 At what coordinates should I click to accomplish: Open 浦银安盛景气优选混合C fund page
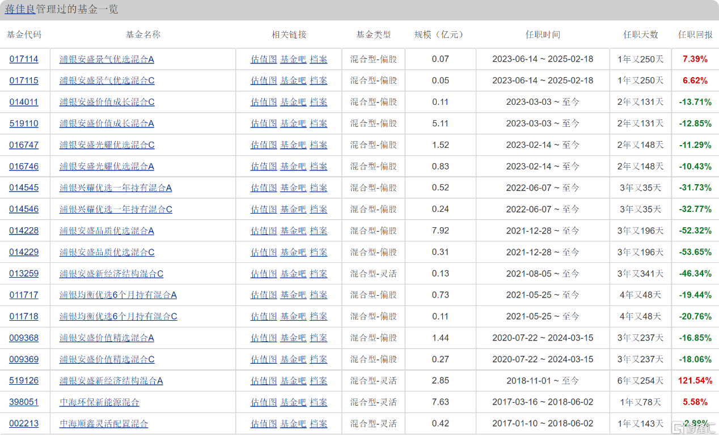coord(107,80)
